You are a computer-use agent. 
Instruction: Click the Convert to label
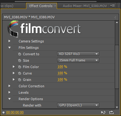(31, 54)
